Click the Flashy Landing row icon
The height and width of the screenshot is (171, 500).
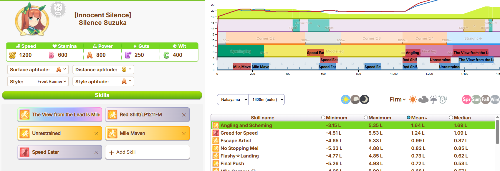tap(216, 156)
